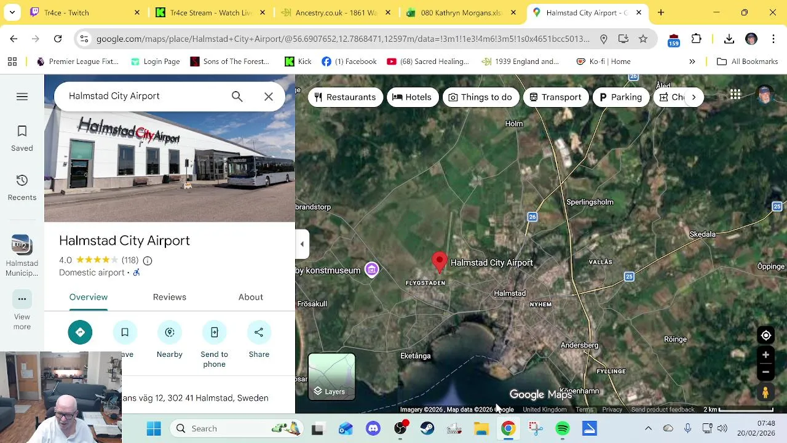Viewport: 787px width, 443px height.
Task: Open Saved places in the sidebar
Action: pyautogui.click(x=22, y=138)
